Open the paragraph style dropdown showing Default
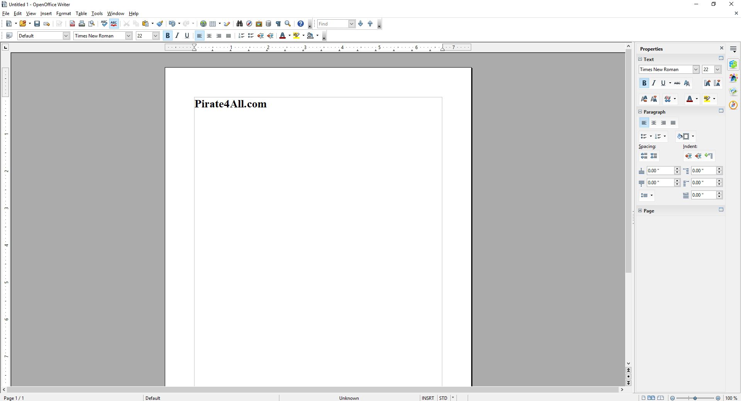 coord(66,36)
